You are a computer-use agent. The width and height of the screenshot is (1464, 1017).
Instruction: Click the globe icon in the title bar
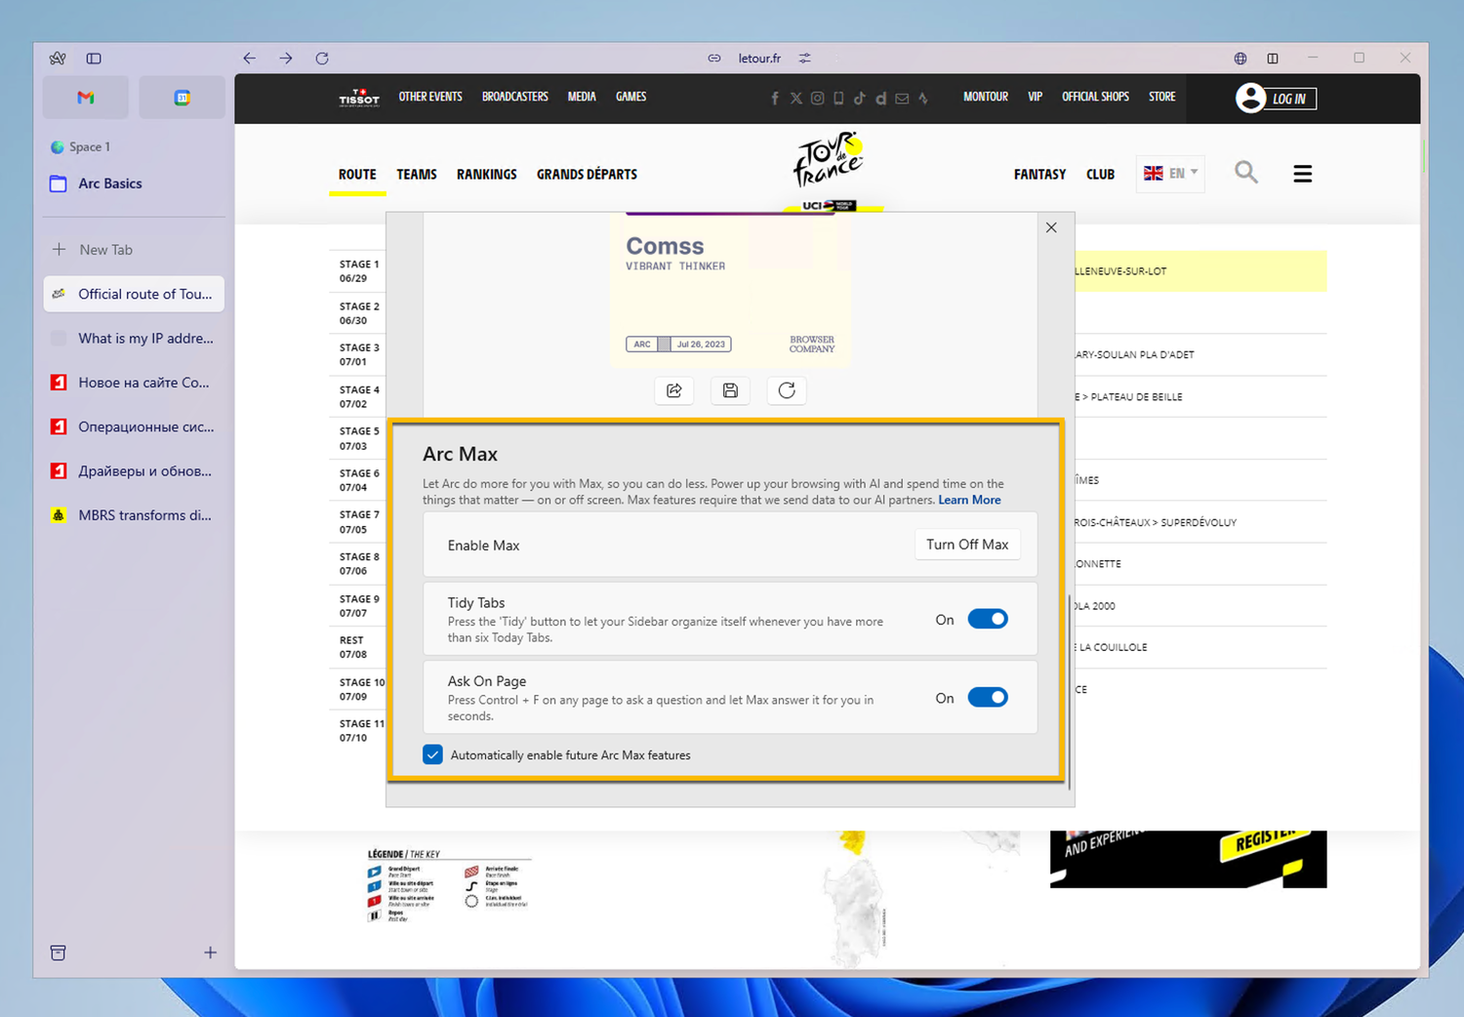tap(1240, 59)
